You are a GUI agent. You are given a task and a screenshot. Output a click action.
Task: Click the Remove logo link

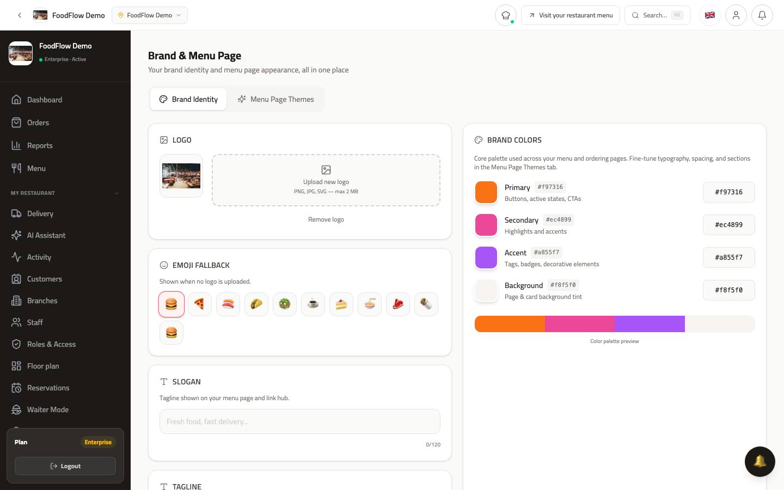pyautogui.click(x=326, y=219)
